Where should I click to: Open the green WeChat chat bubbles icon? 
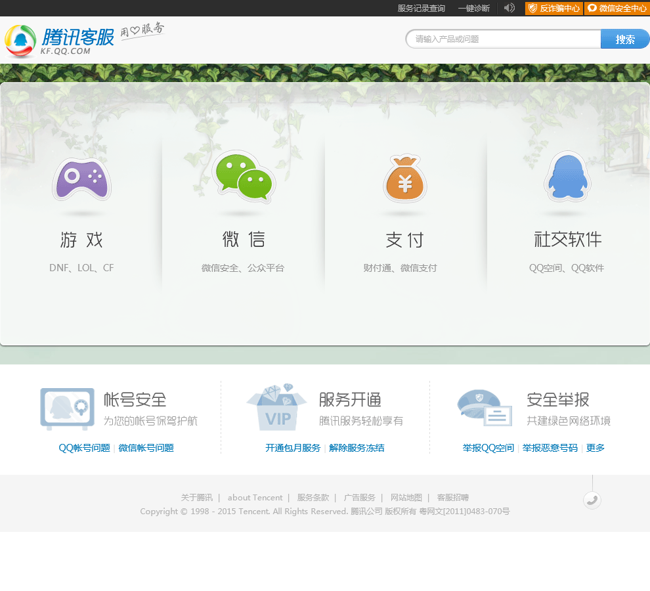coord(244,177)
